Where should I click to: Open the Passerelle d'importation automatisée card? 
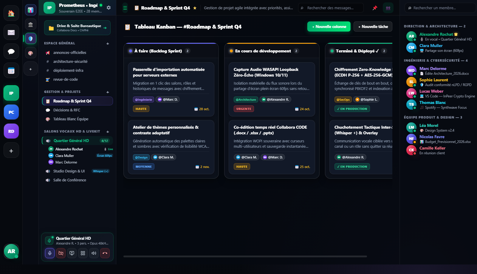pyautogui.click(x=171, y=89)
